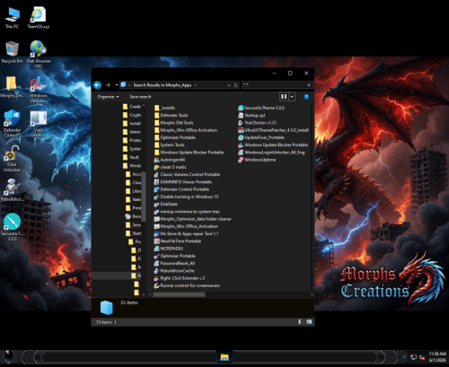The height and width of the screenshot is (367, 449).
Task: Select the NOTEPADEX file
Action: point(169,249)
